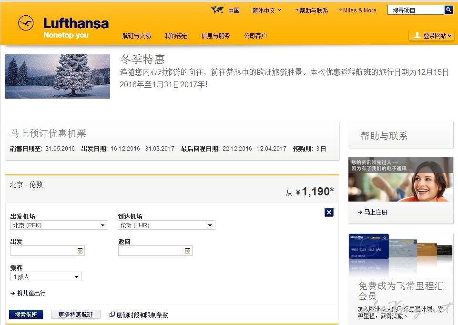Click the 冬季特惠 heading

(142, 59)
